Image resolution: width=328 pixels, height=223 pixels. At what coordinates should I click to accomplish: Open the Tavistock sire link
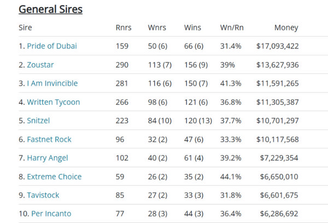click(43, 195)
